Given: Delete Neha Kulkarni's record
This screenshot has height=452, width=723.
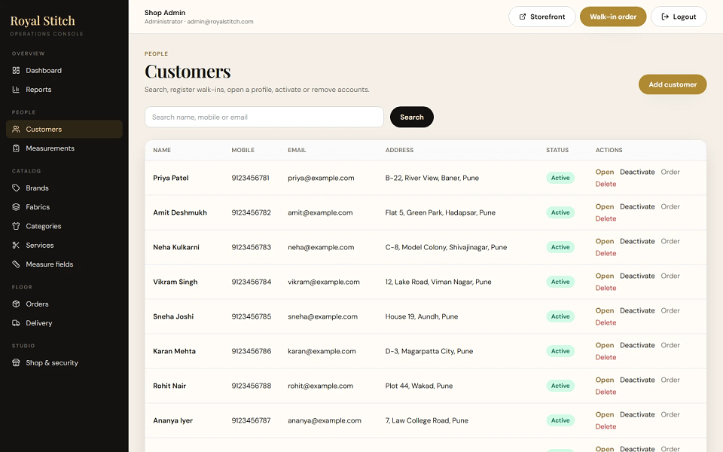Looking at the screenshot, I should (x=606, y=253).
